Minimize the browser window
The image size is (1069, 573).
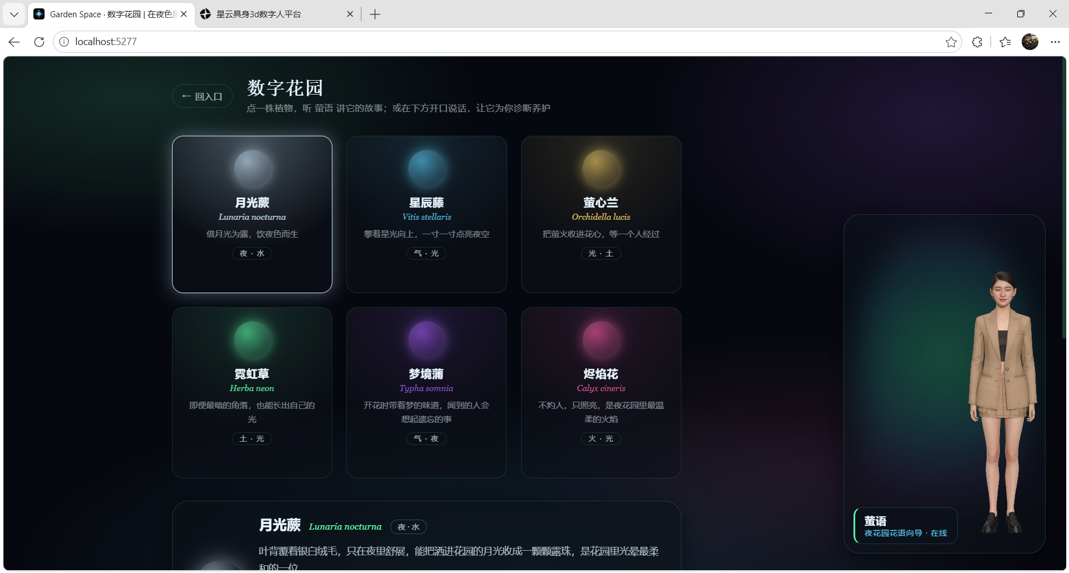[989, 14]
